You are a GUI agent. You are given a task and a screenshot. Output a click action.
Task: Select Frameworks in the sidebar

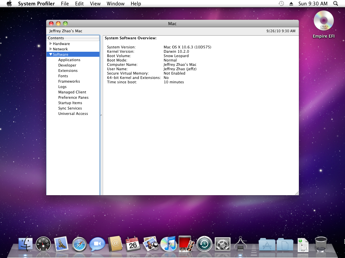pyautogui.click(x=69, y=81)
